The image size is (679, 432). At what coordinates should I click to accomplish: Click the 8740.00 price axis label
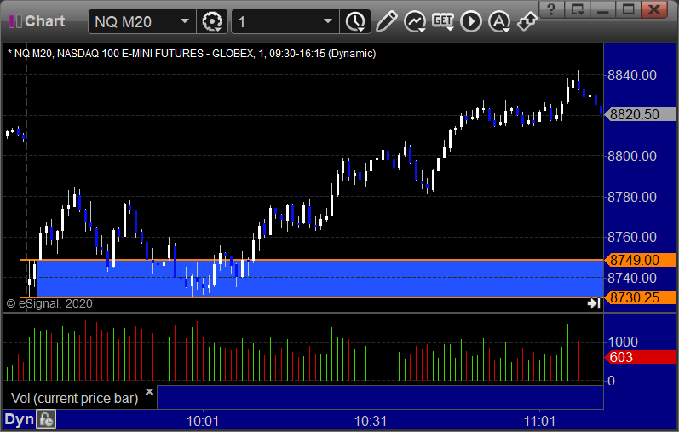tap(632, 278)
